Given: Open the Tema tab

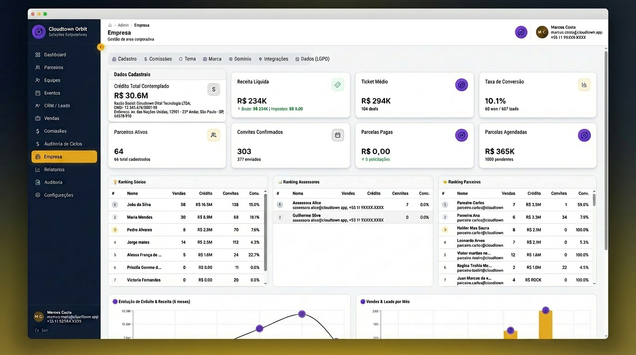Looking at the screenshot, I should pyautogui.click(x=188, y=59).
